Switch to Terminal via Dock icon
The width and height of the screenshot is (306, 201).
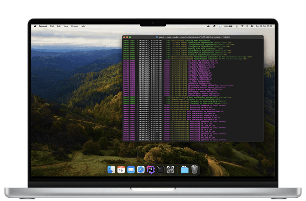tap(160, 170)
